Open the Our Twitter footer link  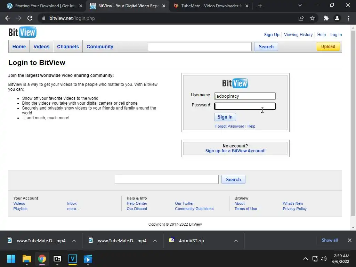click(x=184, y=203)
